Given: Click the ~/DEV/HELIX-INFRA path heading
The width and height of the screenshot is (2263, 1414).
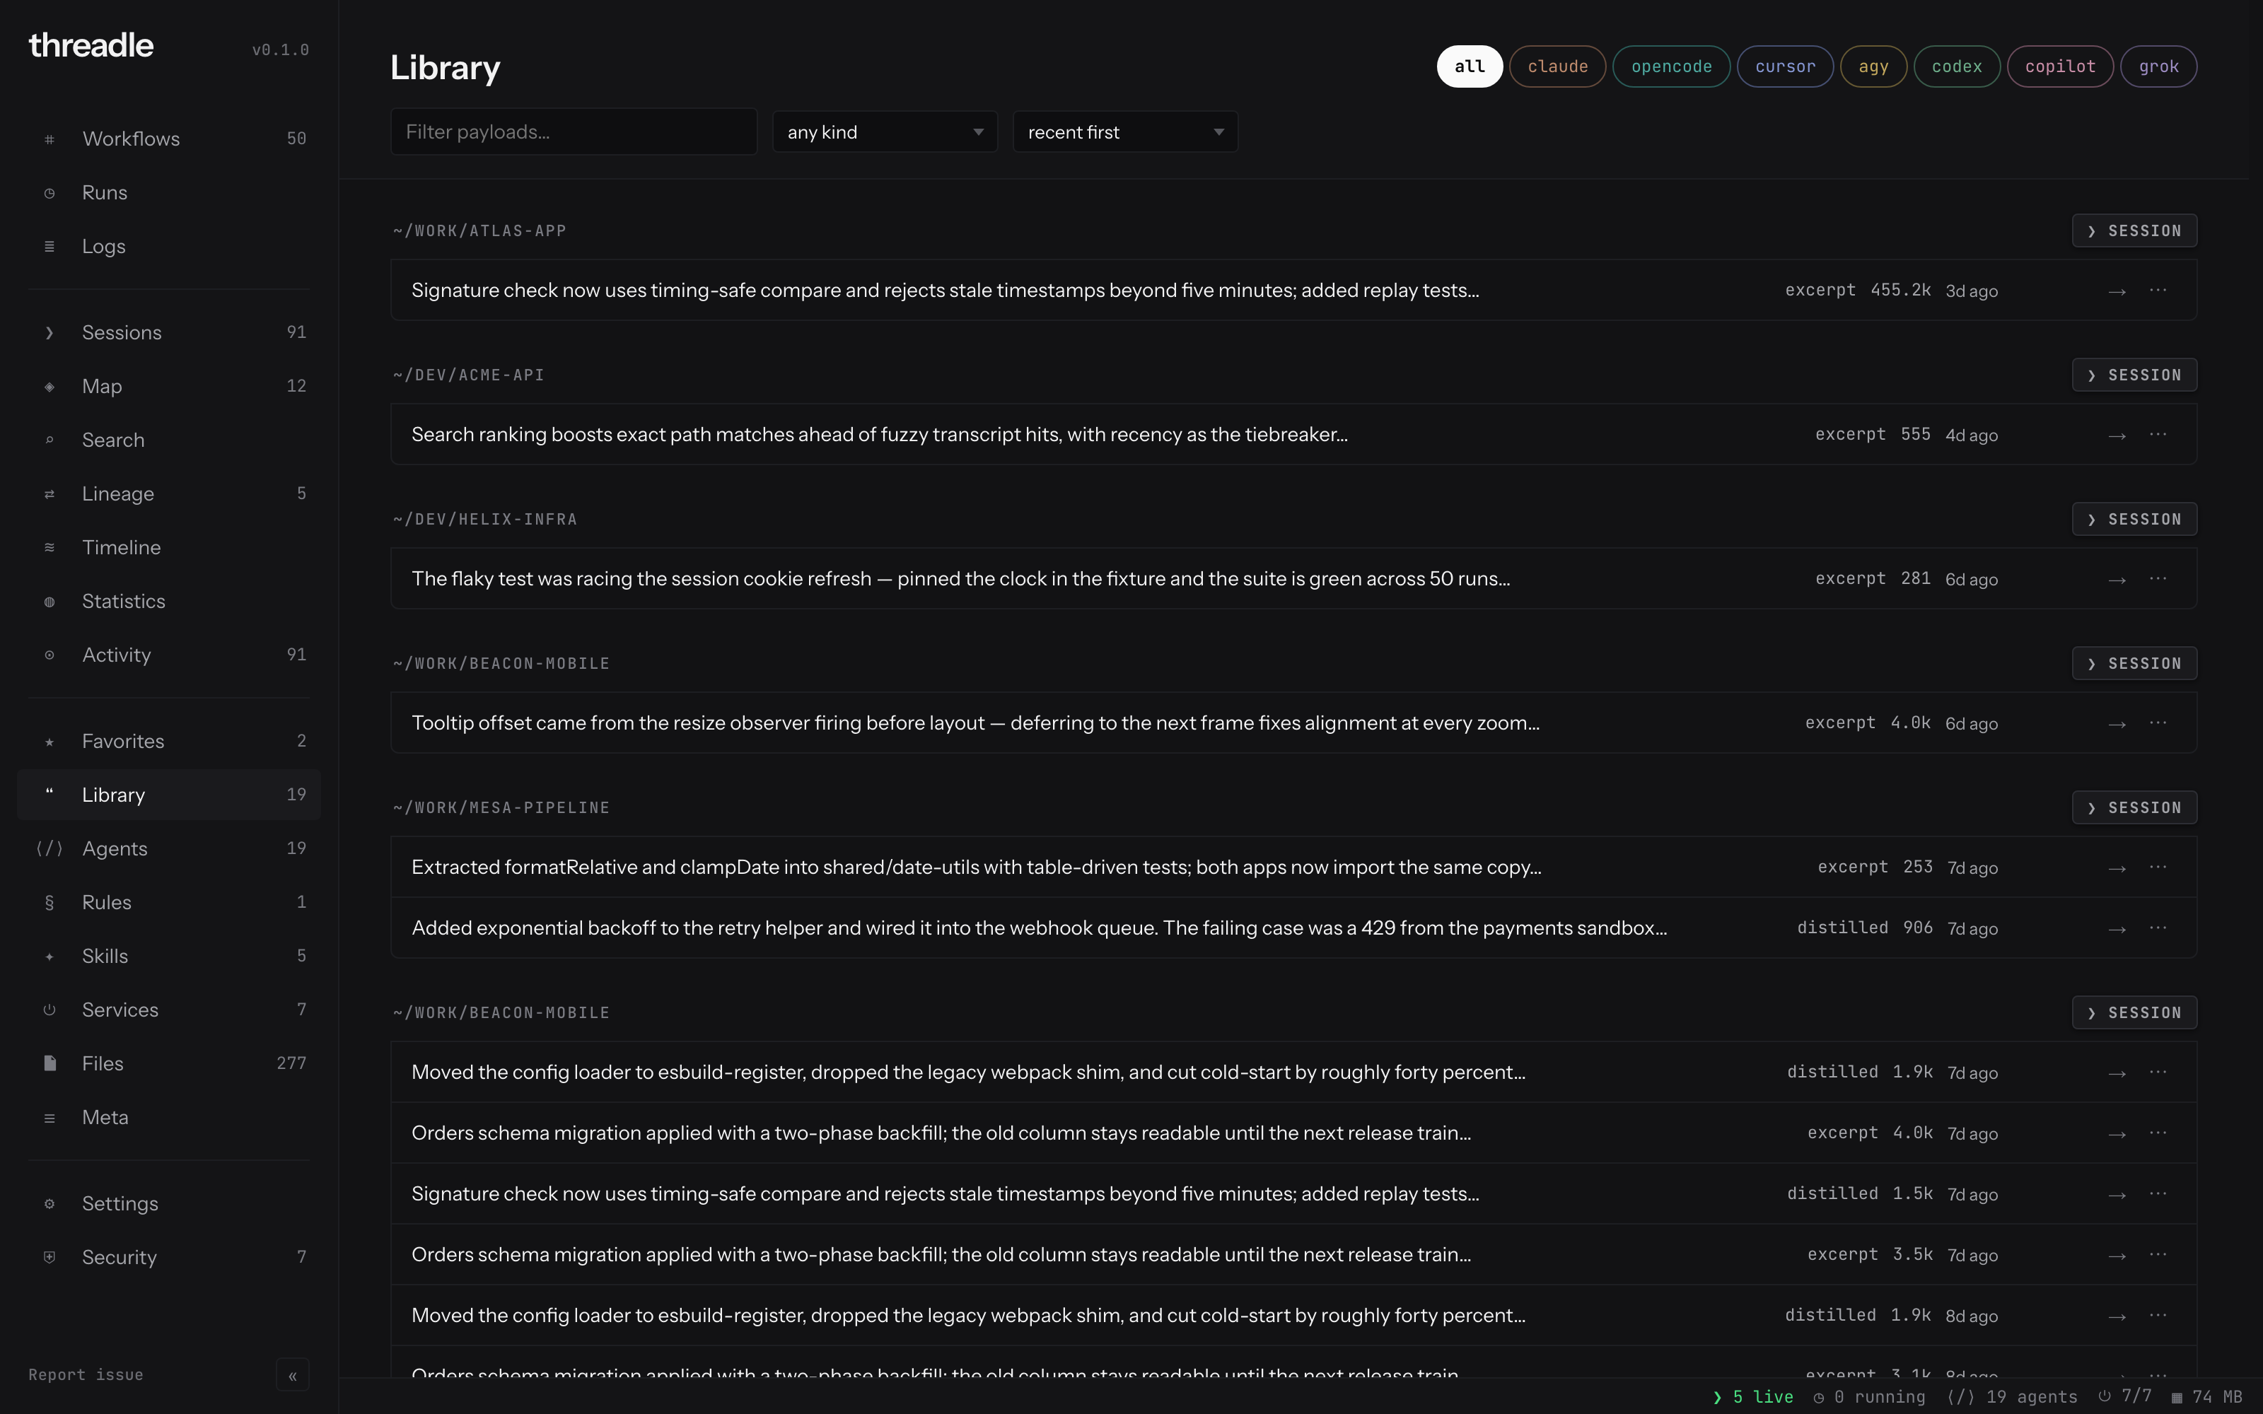Looking at the screenshot, I should (485, 519).
